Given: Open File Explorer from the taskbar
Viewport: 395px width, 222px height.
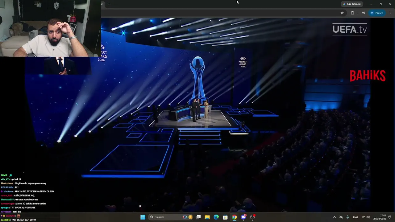Looking at the screenshot, I should point(207,217).
